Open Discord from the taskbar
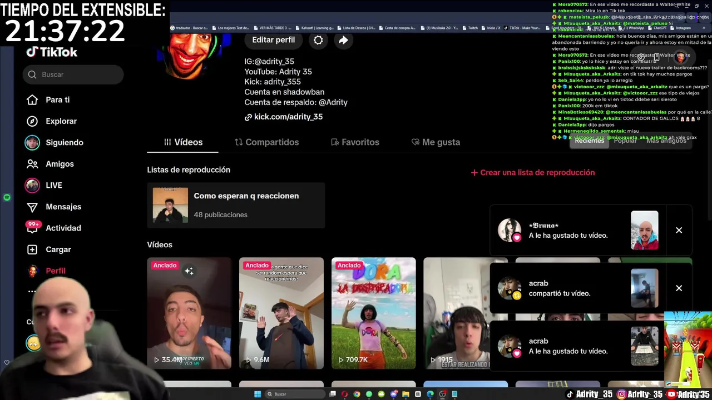The height and width of the screenshot is (400, 712). click(x=394, y=394)
